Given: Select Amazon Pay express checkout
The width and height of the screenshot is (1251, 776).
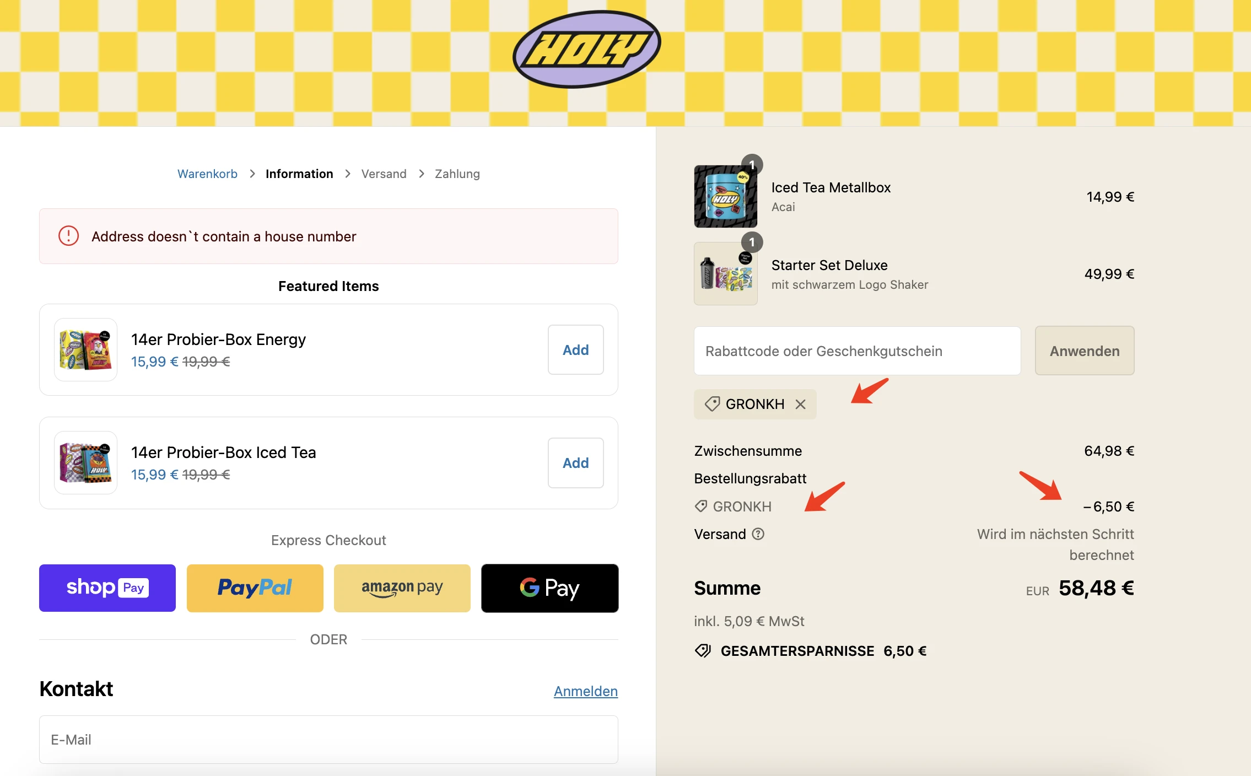Looking at the screenshot, I should pos(402,588).
